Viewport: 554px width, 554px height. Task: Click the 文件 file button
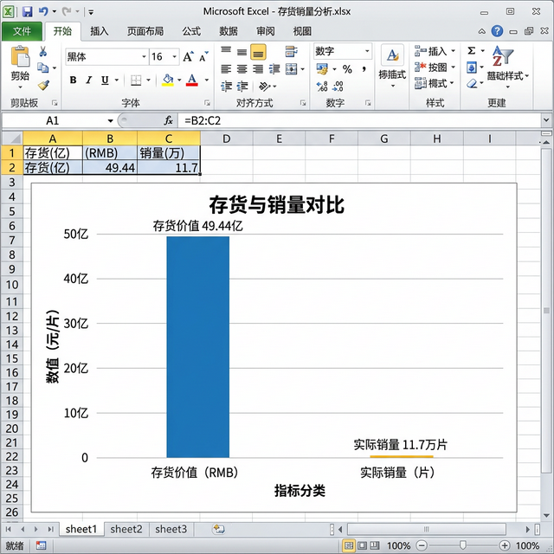coord(22,31)
